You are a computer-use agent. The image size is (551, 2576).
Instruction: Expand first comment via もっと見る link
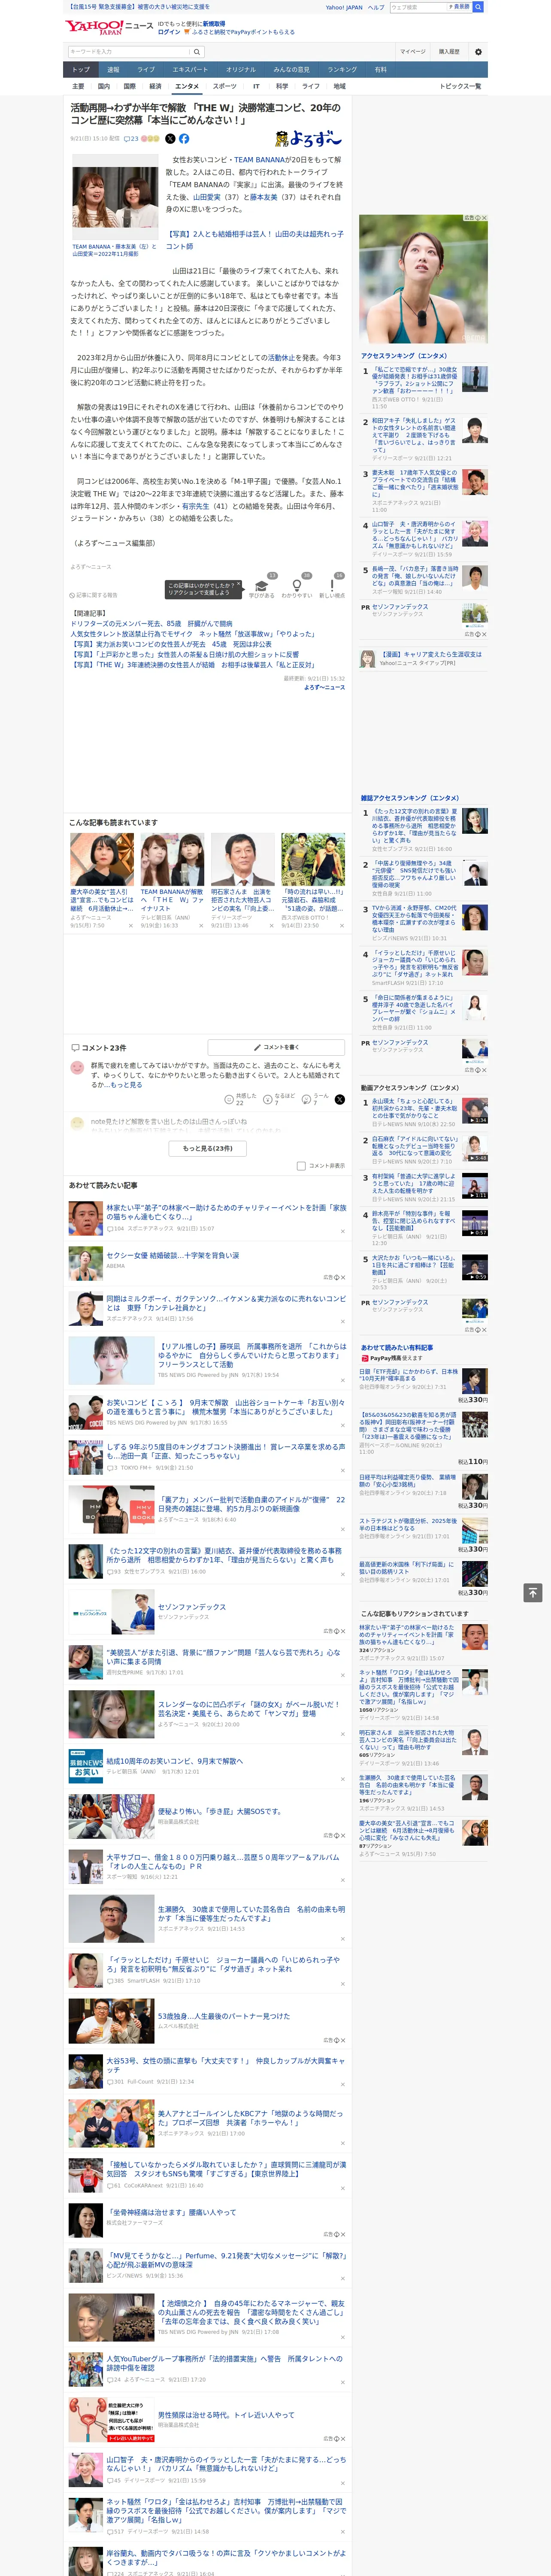(x=126, y=1084)
